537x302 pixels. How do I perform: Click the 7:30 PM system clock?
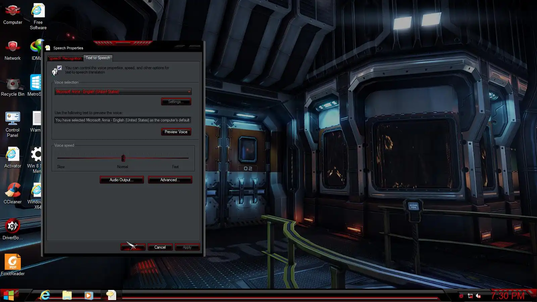click(507, 296)
